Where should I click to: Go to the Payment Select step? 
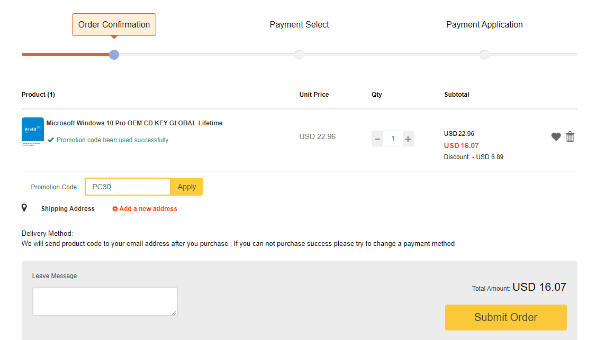299,25
